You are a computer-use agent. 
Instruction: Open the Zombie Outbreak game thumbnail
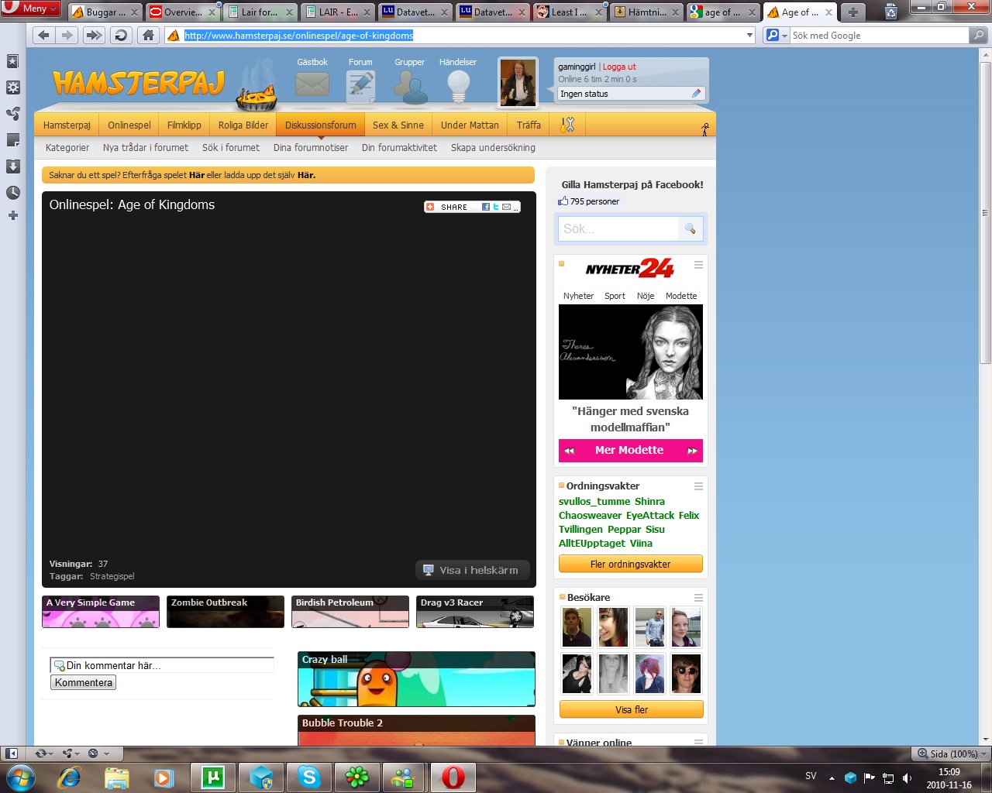click(x=226, y=611)
